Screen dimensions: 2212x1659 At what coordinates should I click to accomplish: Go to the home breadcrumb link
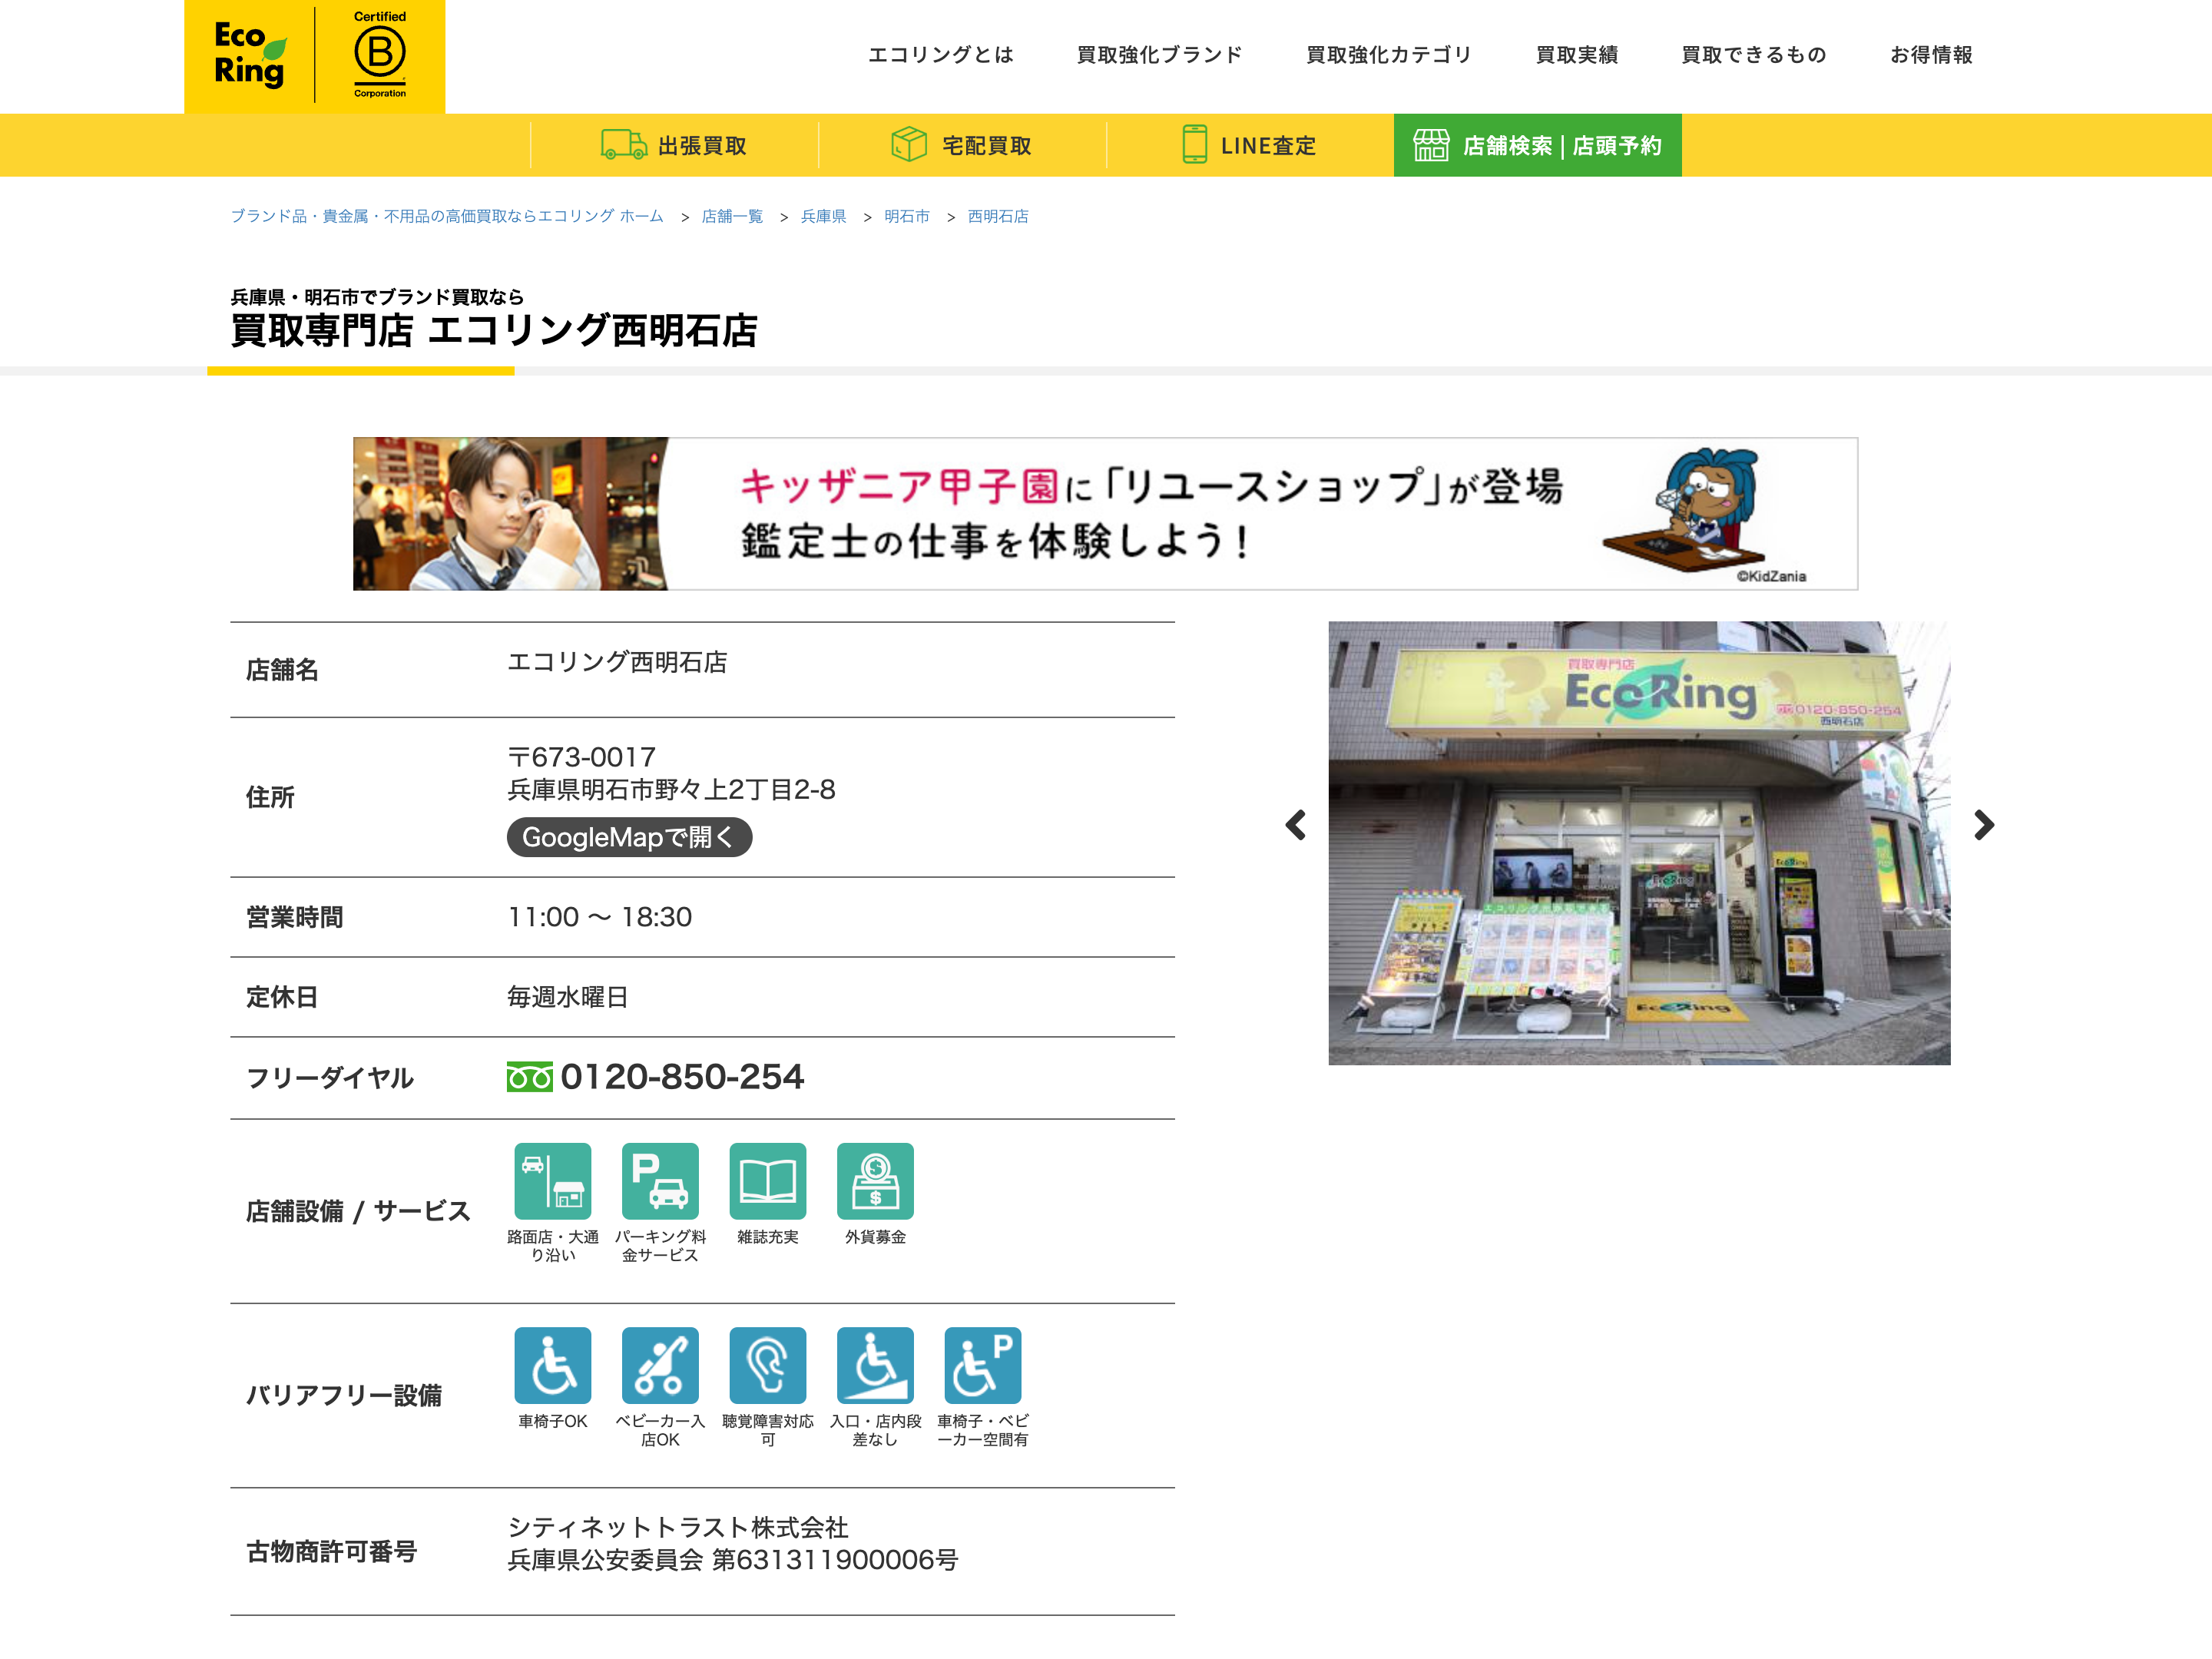pyautogui.click(x=447, y=216)
